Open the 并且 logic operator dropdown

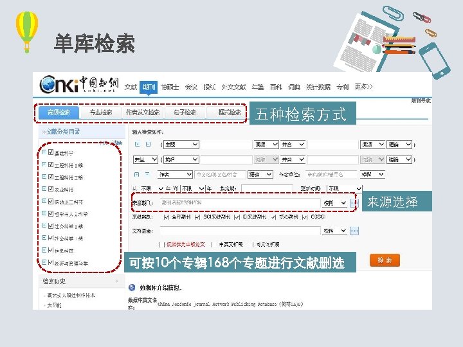click(x=145, y=159)
